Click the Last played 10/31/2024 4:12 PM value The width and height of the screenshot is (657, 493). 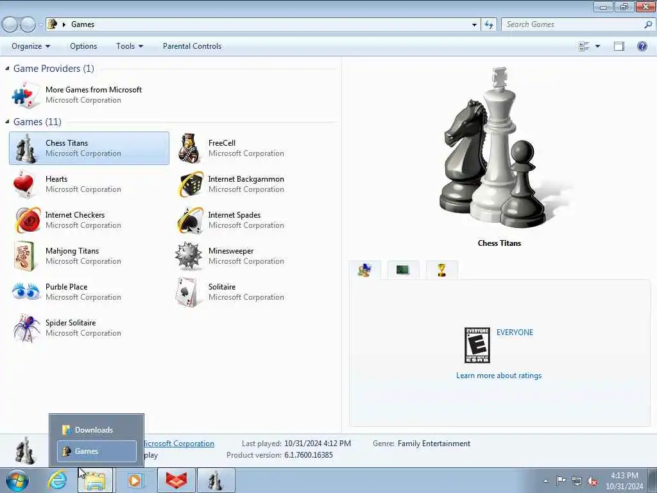(x=318, y=444)
